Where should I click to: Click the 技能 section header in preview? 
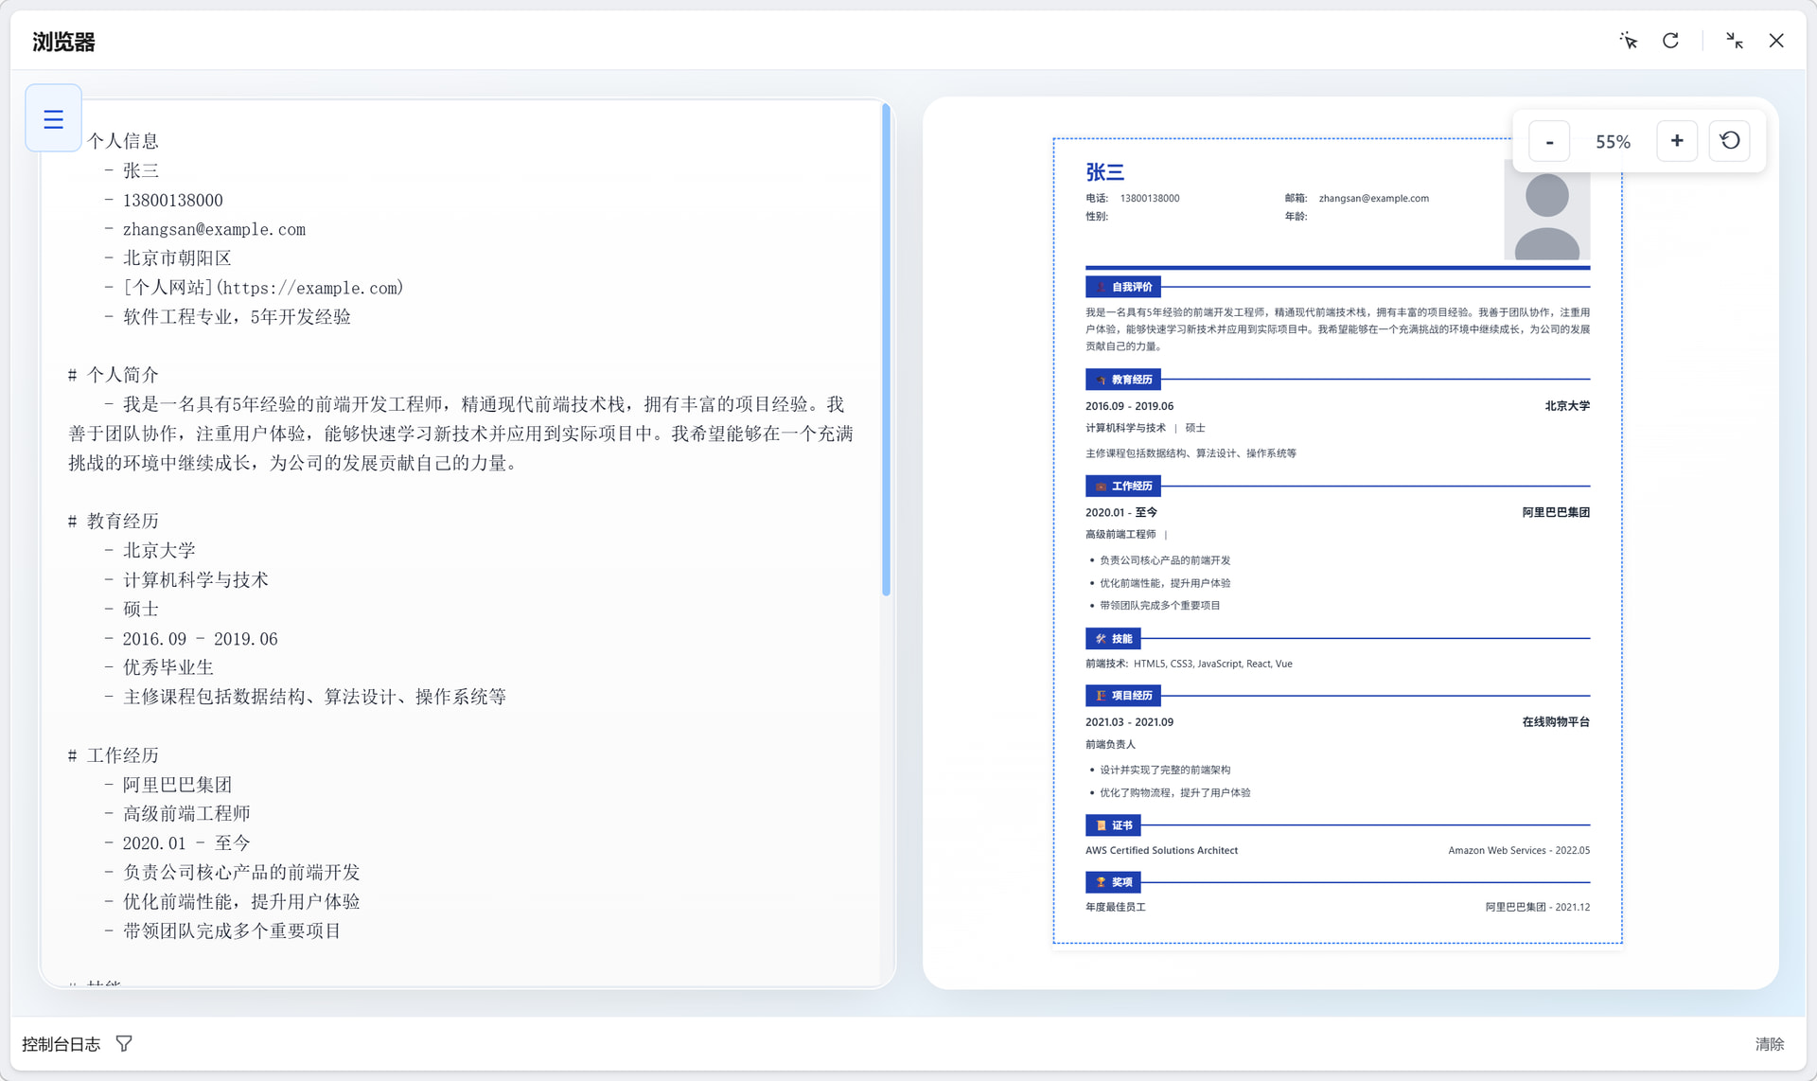(1113, 639)
